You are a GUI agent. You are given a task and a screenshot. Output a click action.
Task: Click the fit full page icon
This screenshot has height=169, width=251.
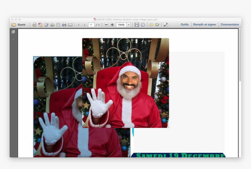coord(143,24)
